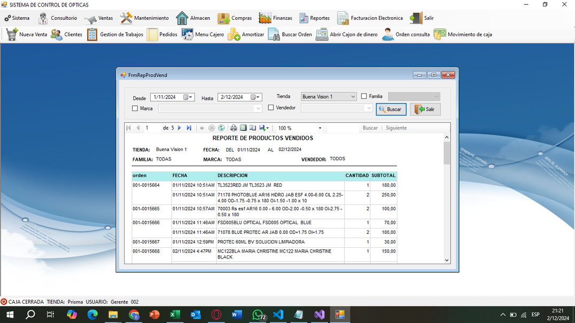Open the Finanzas menu
Viewport: 575px width, 323px height.
coord(275,18)
